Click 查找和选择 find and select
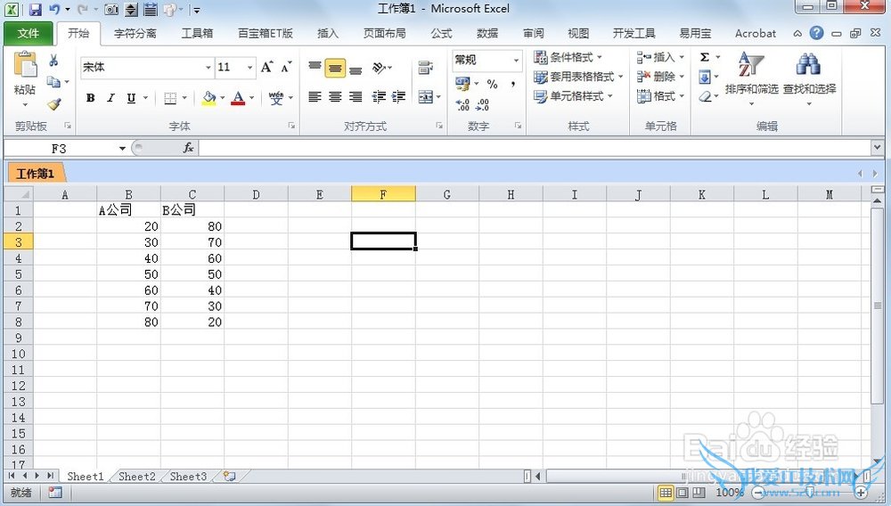 (809, 79)
